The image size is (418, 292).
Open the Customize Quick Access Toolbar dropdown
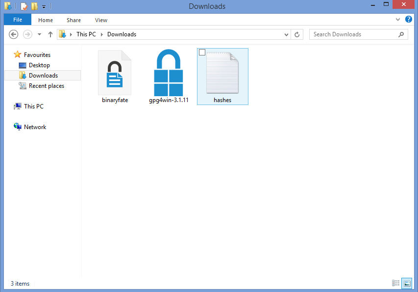tap(43, 6)
